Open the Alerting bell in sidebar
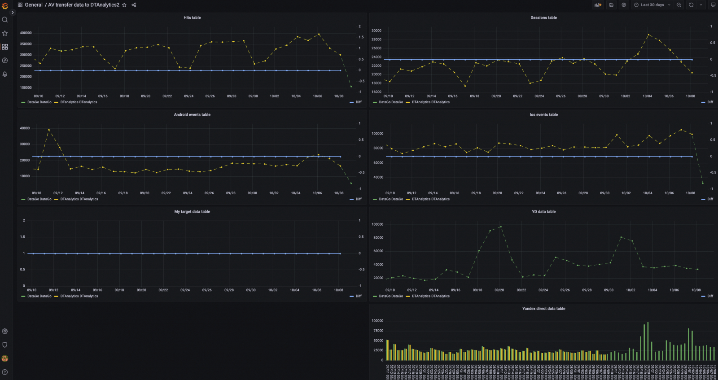Image resolution: width=718 pixels, height=380 pixels. click(5, 74)
